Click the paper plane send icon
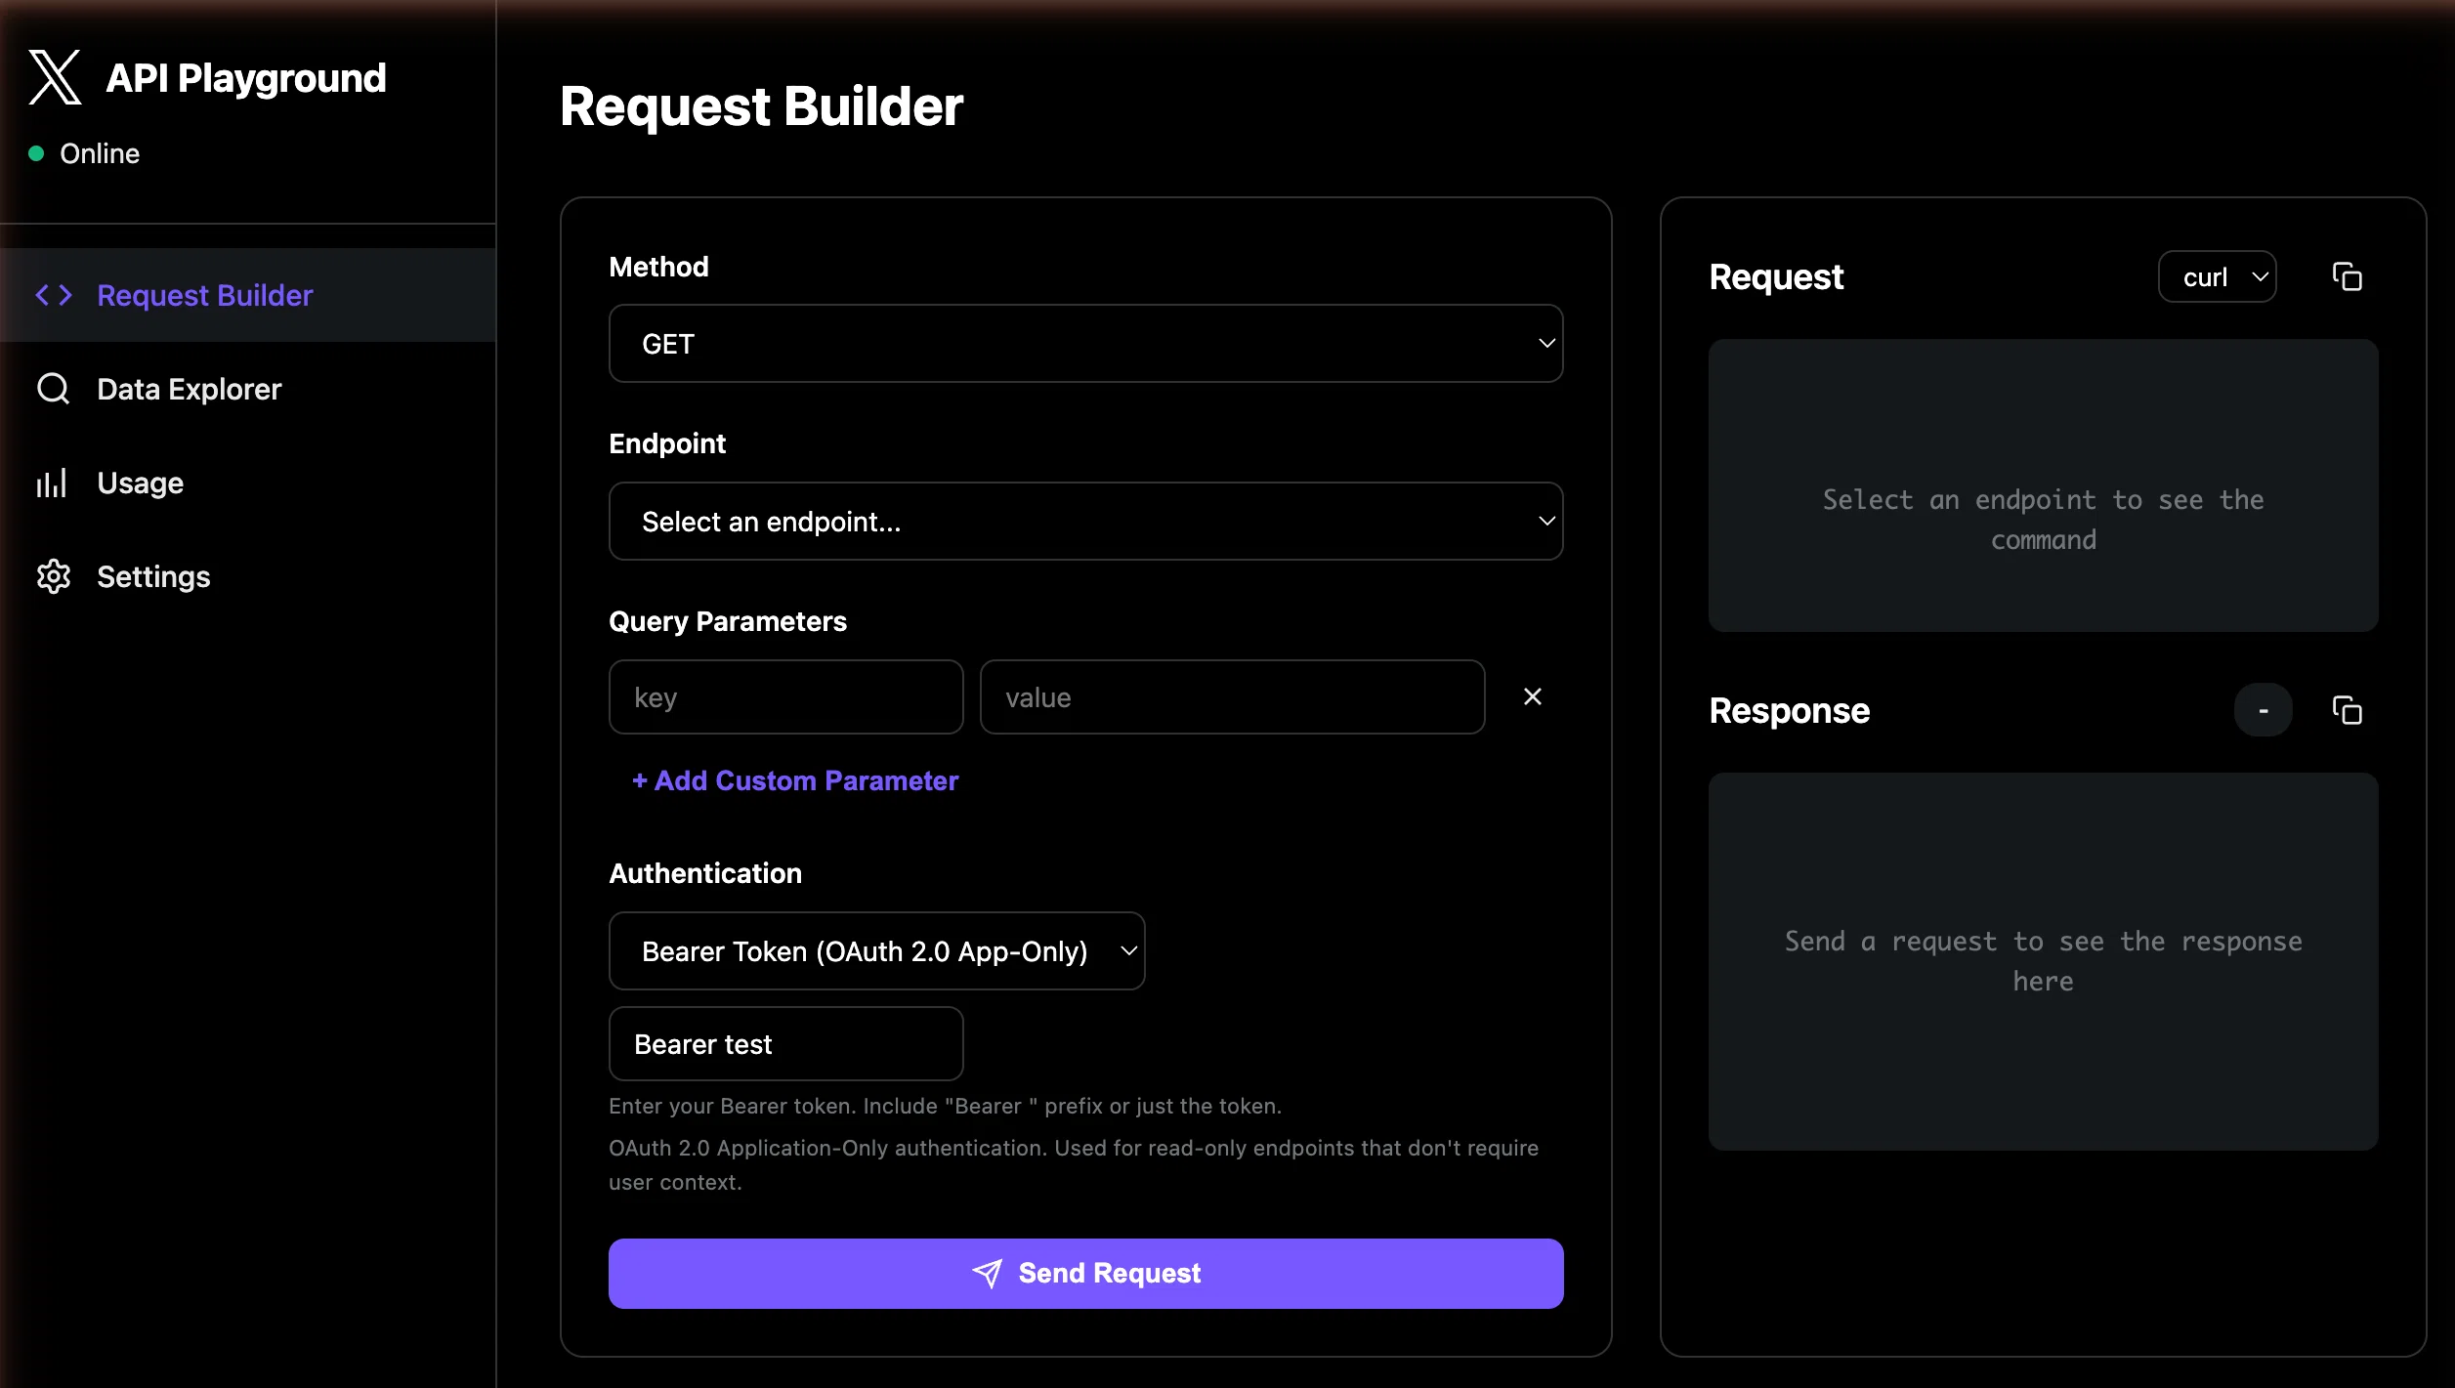This screenshot has width=2455, height=1388. [x=988, y=1273]
